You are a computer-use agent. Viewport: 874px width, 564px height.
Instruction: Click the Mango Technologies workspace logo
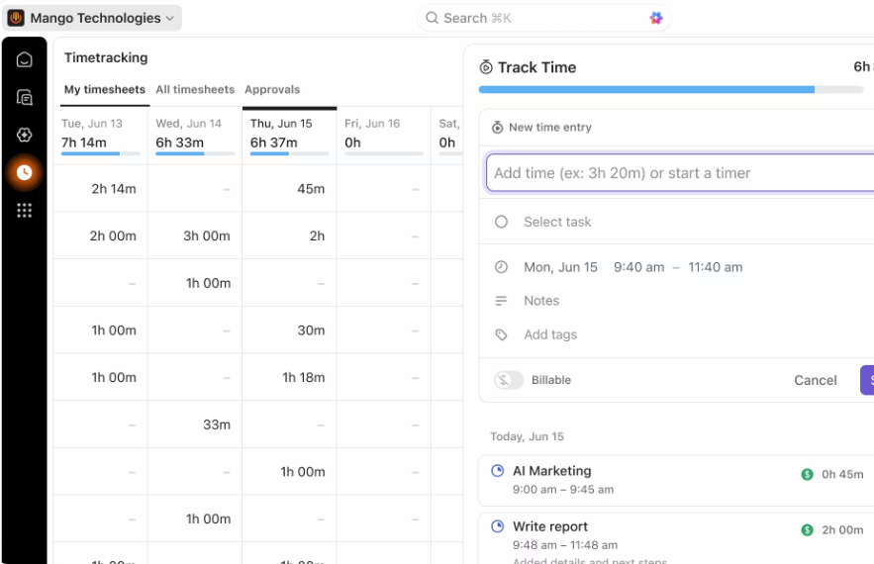[16, 18]
